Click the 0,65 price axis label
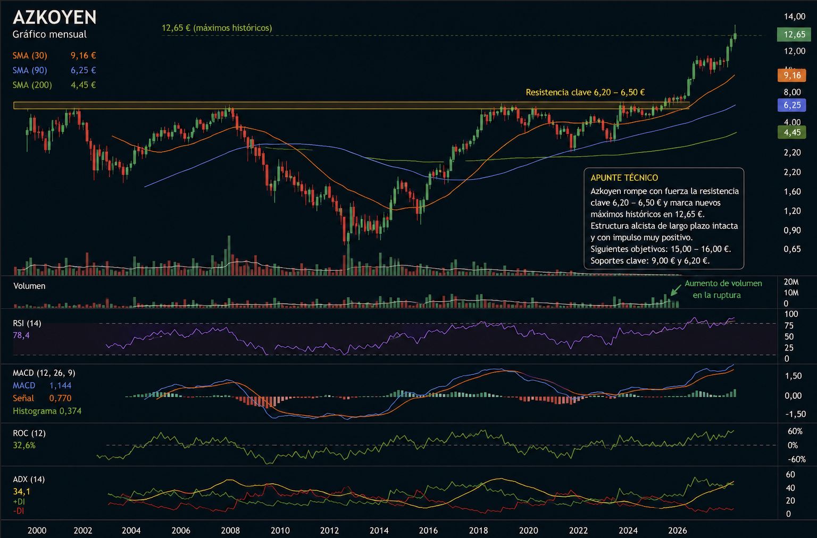 (792, 249)
